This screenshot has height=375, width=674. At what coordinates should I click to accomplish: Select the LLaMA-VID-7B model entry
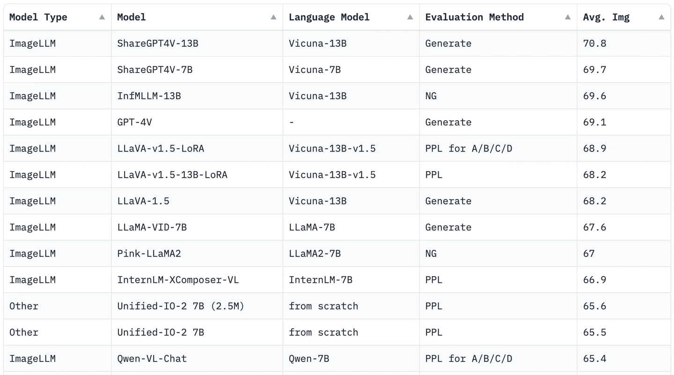(x=197, y=227)
